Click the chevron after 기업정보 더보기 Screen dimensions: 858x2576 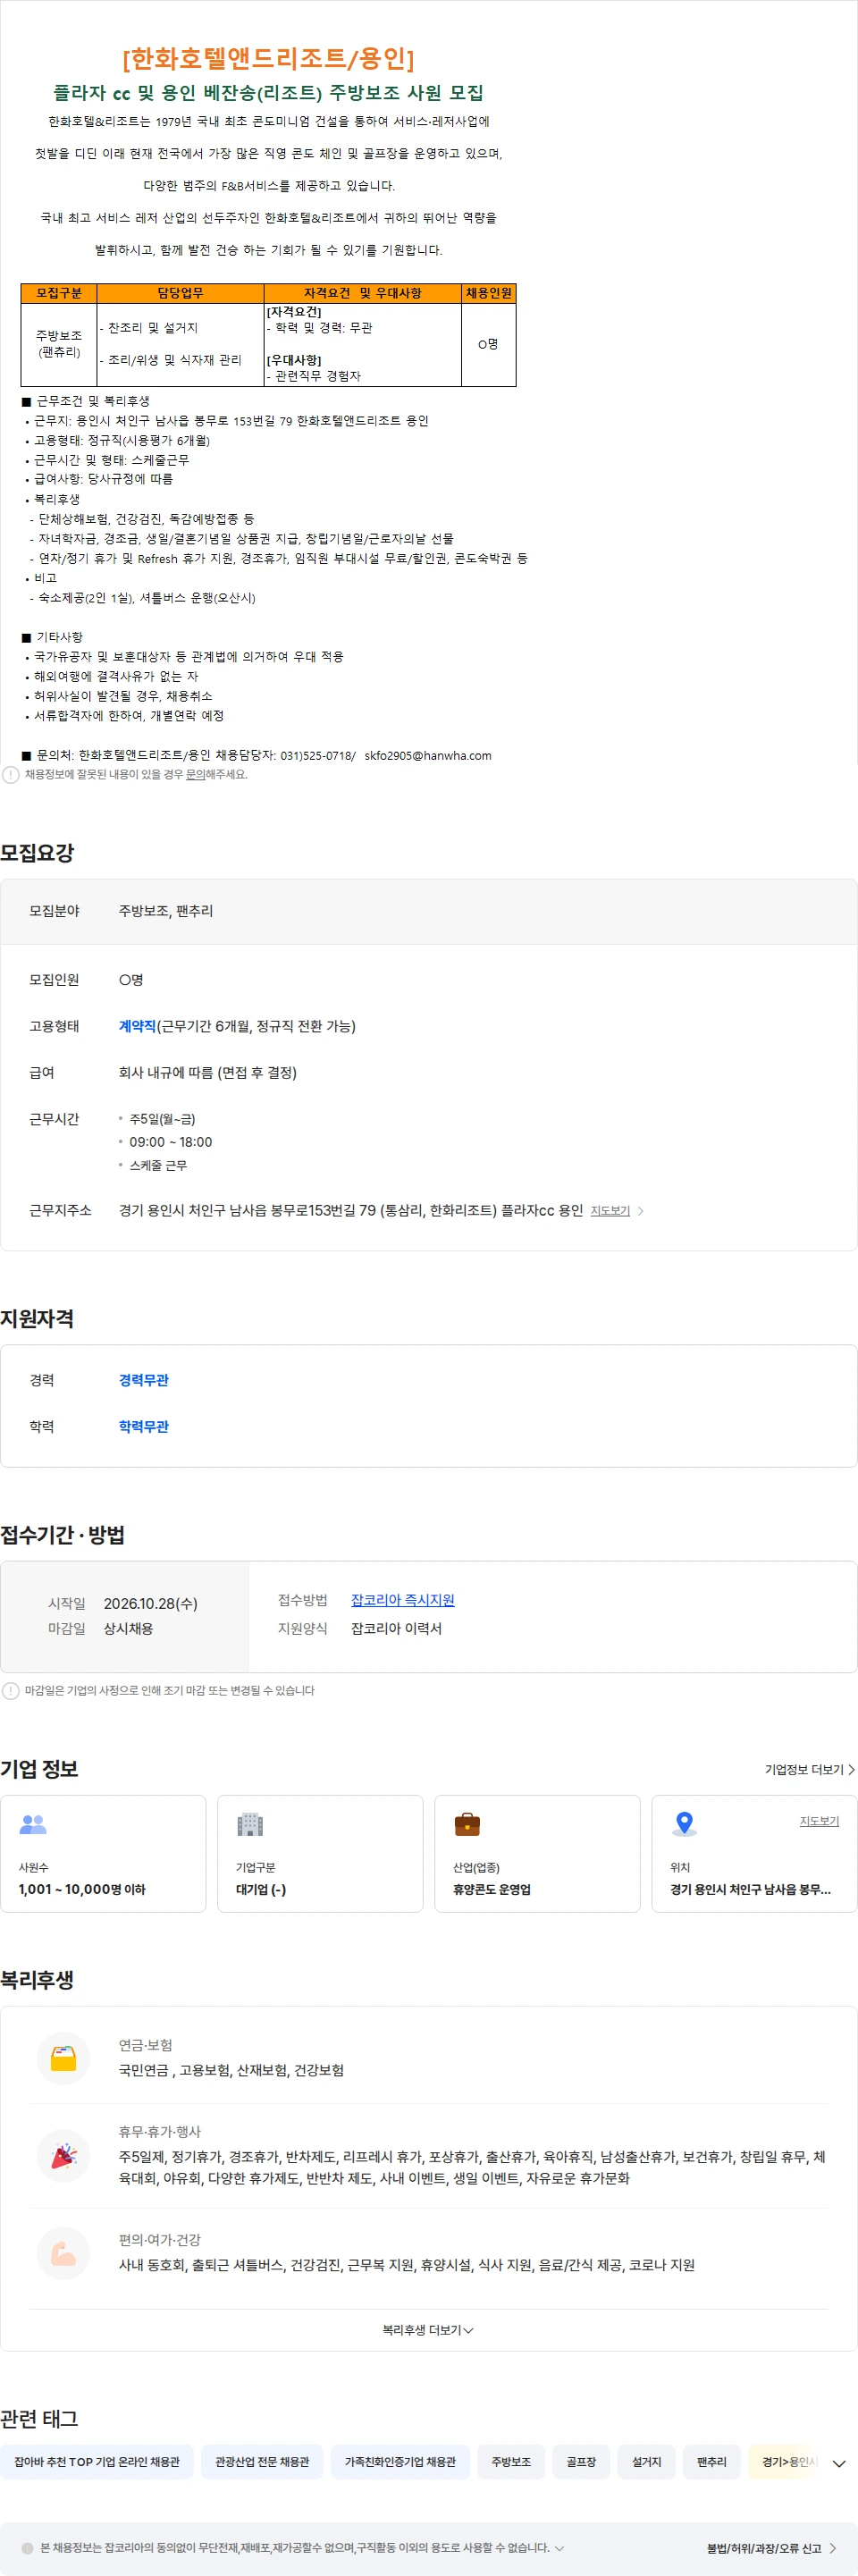[851, 1769]
